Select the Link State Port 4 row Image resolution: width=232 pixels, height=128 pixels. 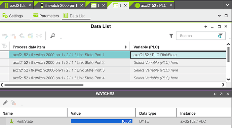[x=70, y=78]
